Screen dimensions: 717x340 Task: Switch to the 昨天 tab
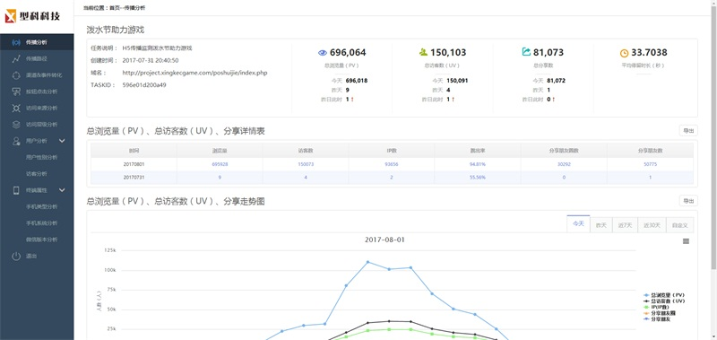(x=600, y=225)
